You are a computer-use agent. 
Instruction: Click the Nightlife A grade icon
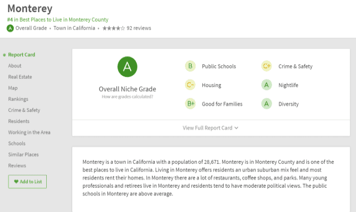click(267, 85)
